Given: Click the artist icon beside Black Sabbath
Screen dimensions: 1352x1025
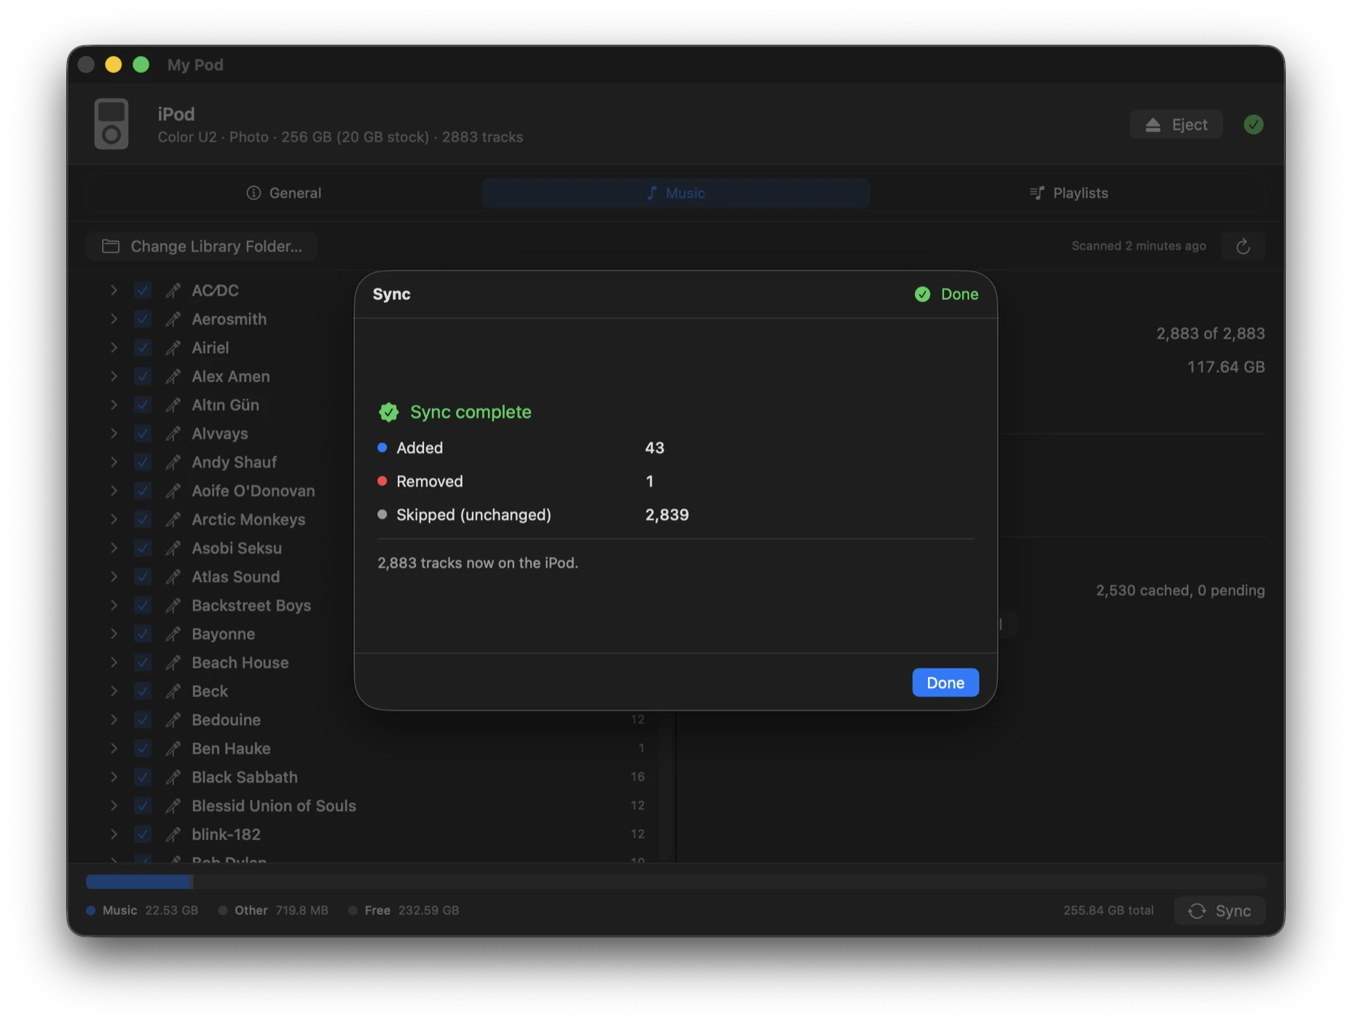Looking at the screenshot, I should 173,777.
